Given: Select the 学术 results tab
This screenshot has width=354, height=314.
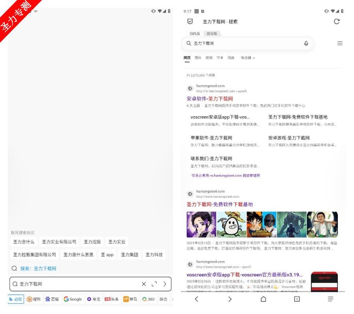Looking at the screenshot, I should coord(220,58).
